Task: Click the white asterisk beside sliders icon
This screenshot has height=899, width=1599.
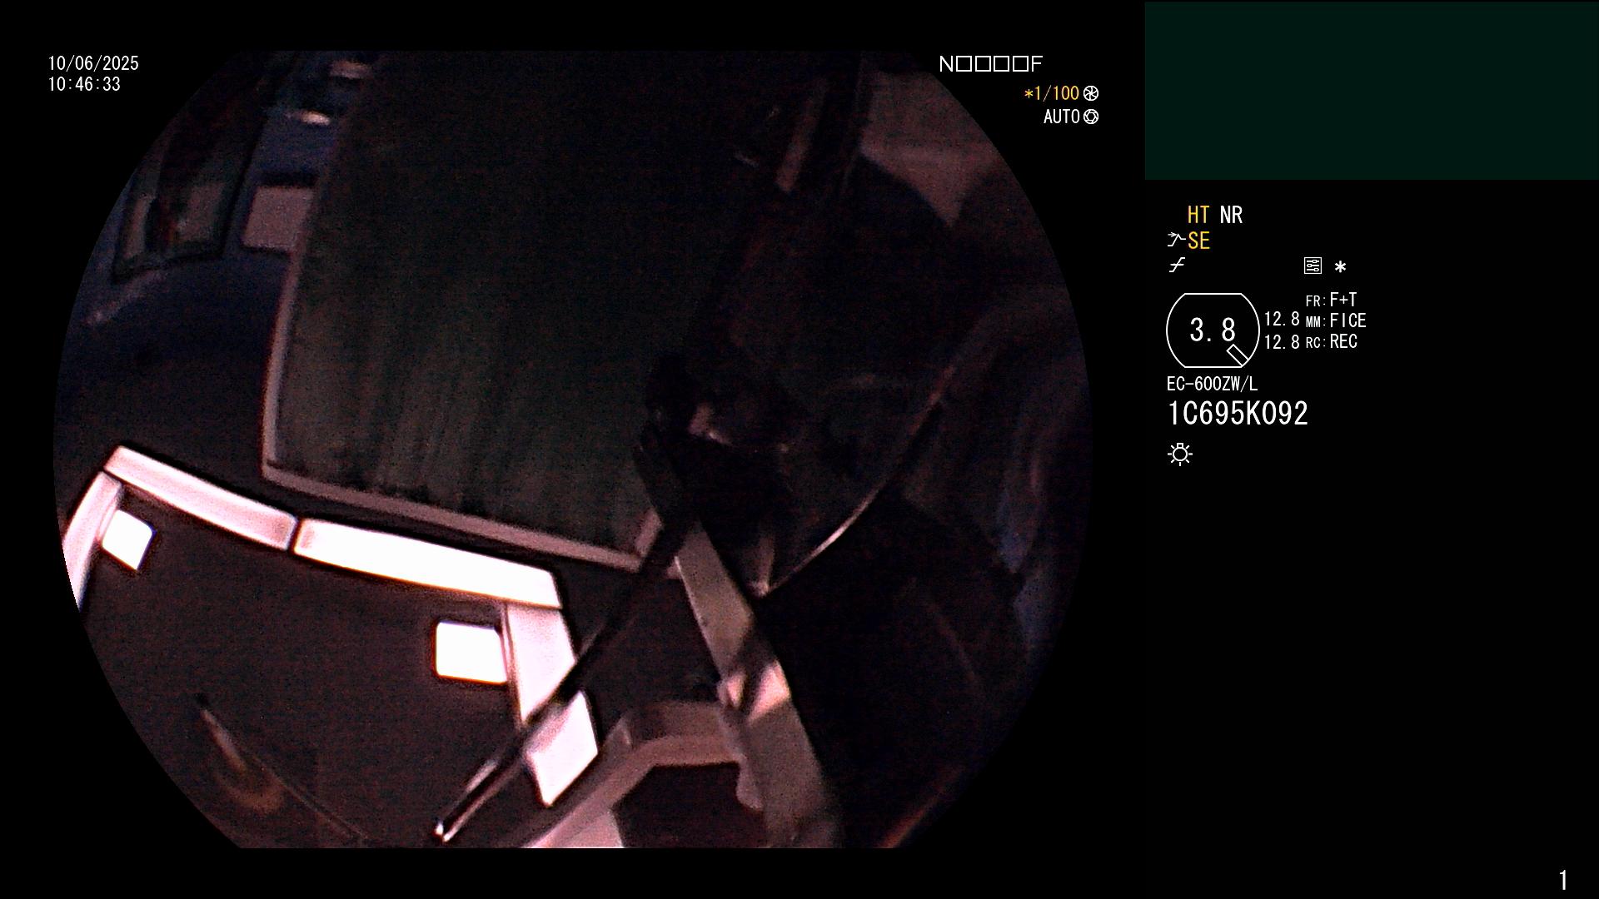Action: coord(1340,266)
